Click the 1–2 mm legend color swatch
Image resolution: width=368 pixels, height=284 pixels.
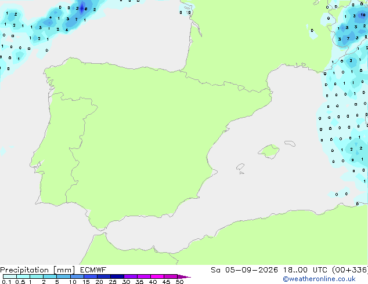(x=37, y=276)
